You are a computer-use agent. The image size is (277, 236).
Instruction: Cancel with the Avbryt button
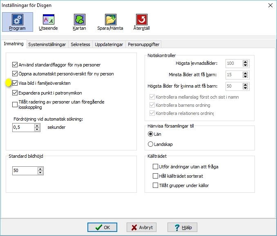coord(141,227)
